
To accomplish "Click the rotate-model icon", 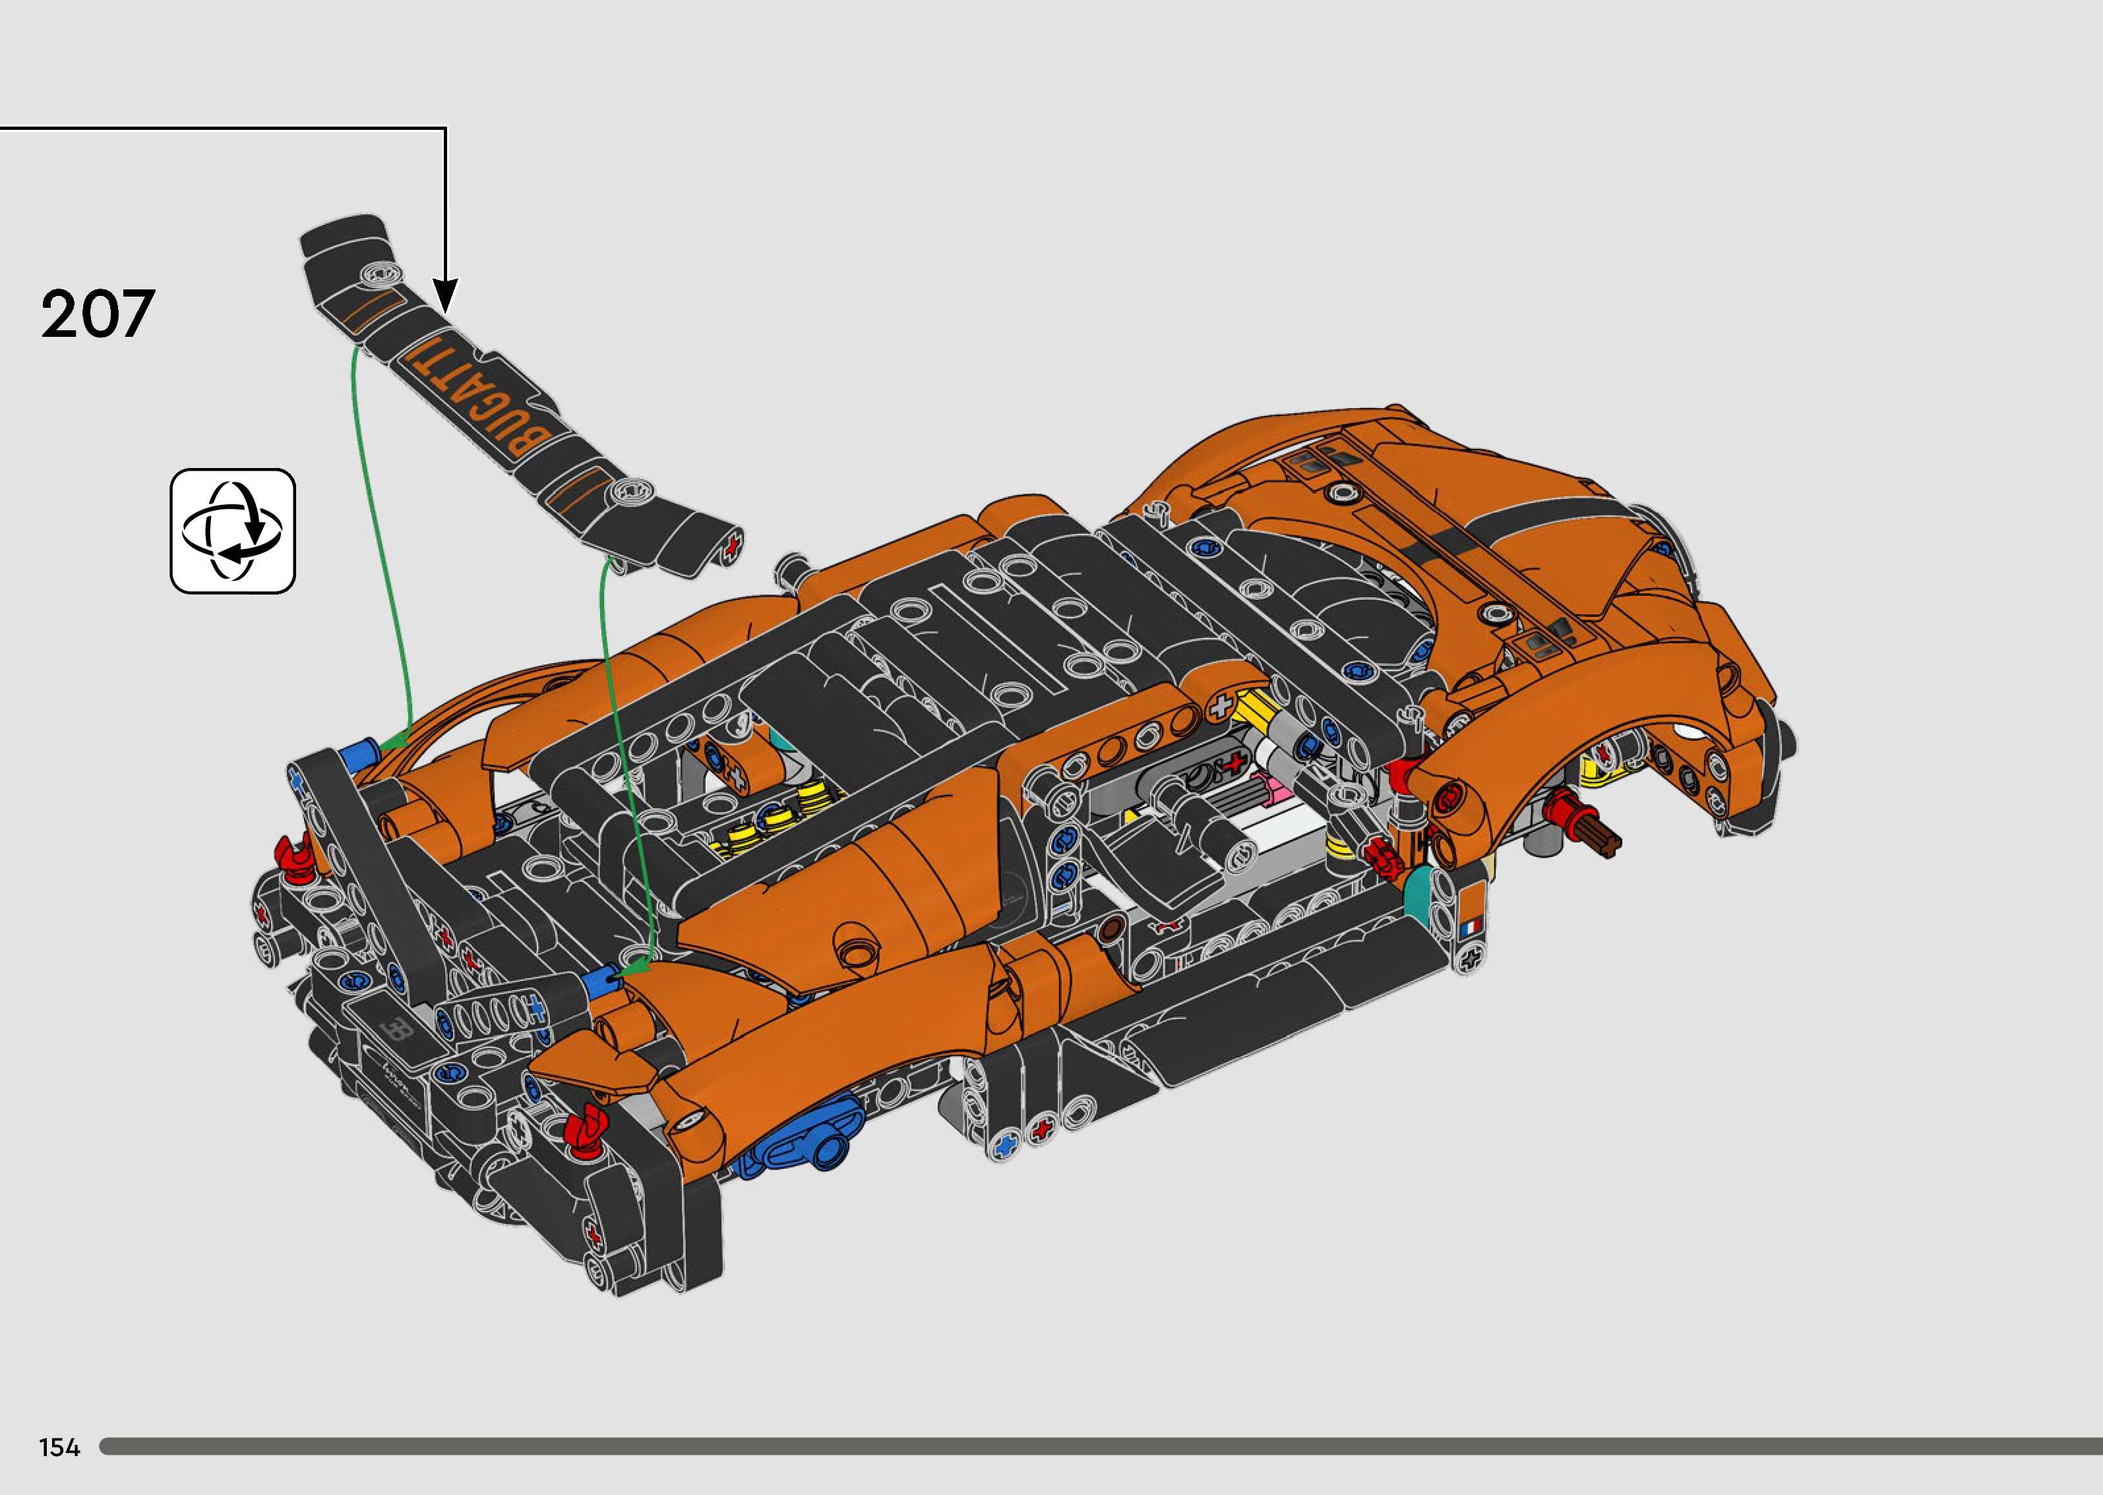I will tap(233, 531).
